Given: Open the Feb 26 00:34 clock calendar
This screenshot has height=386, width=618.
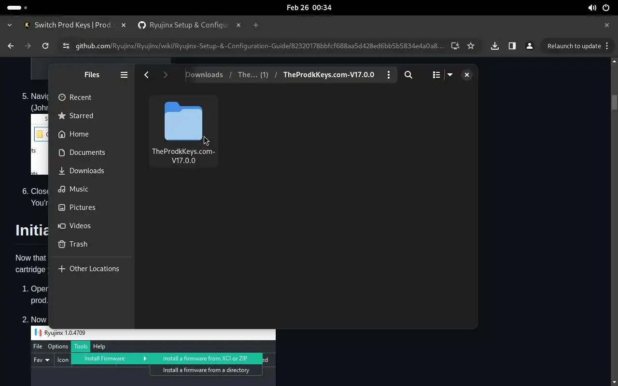Looking at the screenshot, I should click(309, 8).
